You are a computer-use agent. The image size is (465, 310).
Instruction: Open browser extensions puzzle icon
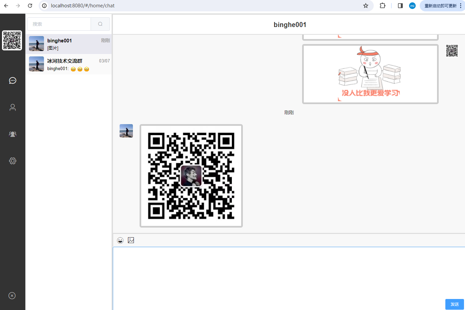382,6
